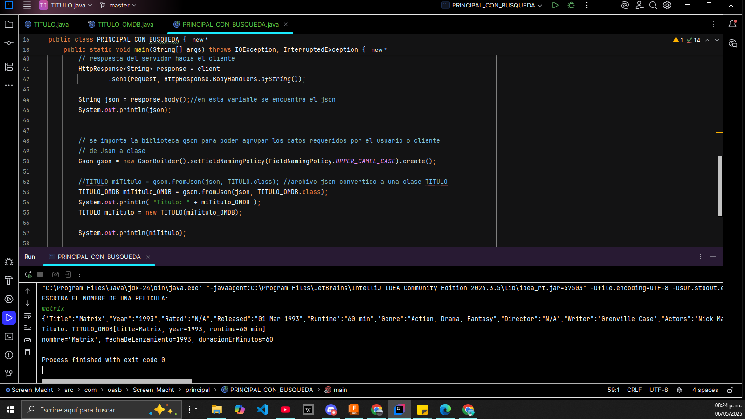Click the exit/attach arrow icon in Run toolbar
The width and height of the screenshot is (745, 419).
(x=68, y=274)
